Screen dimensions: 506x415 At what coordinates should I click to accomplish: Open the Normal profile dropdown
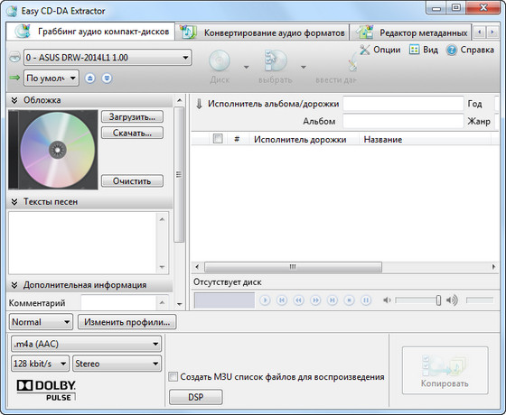(x=41, y=322)
